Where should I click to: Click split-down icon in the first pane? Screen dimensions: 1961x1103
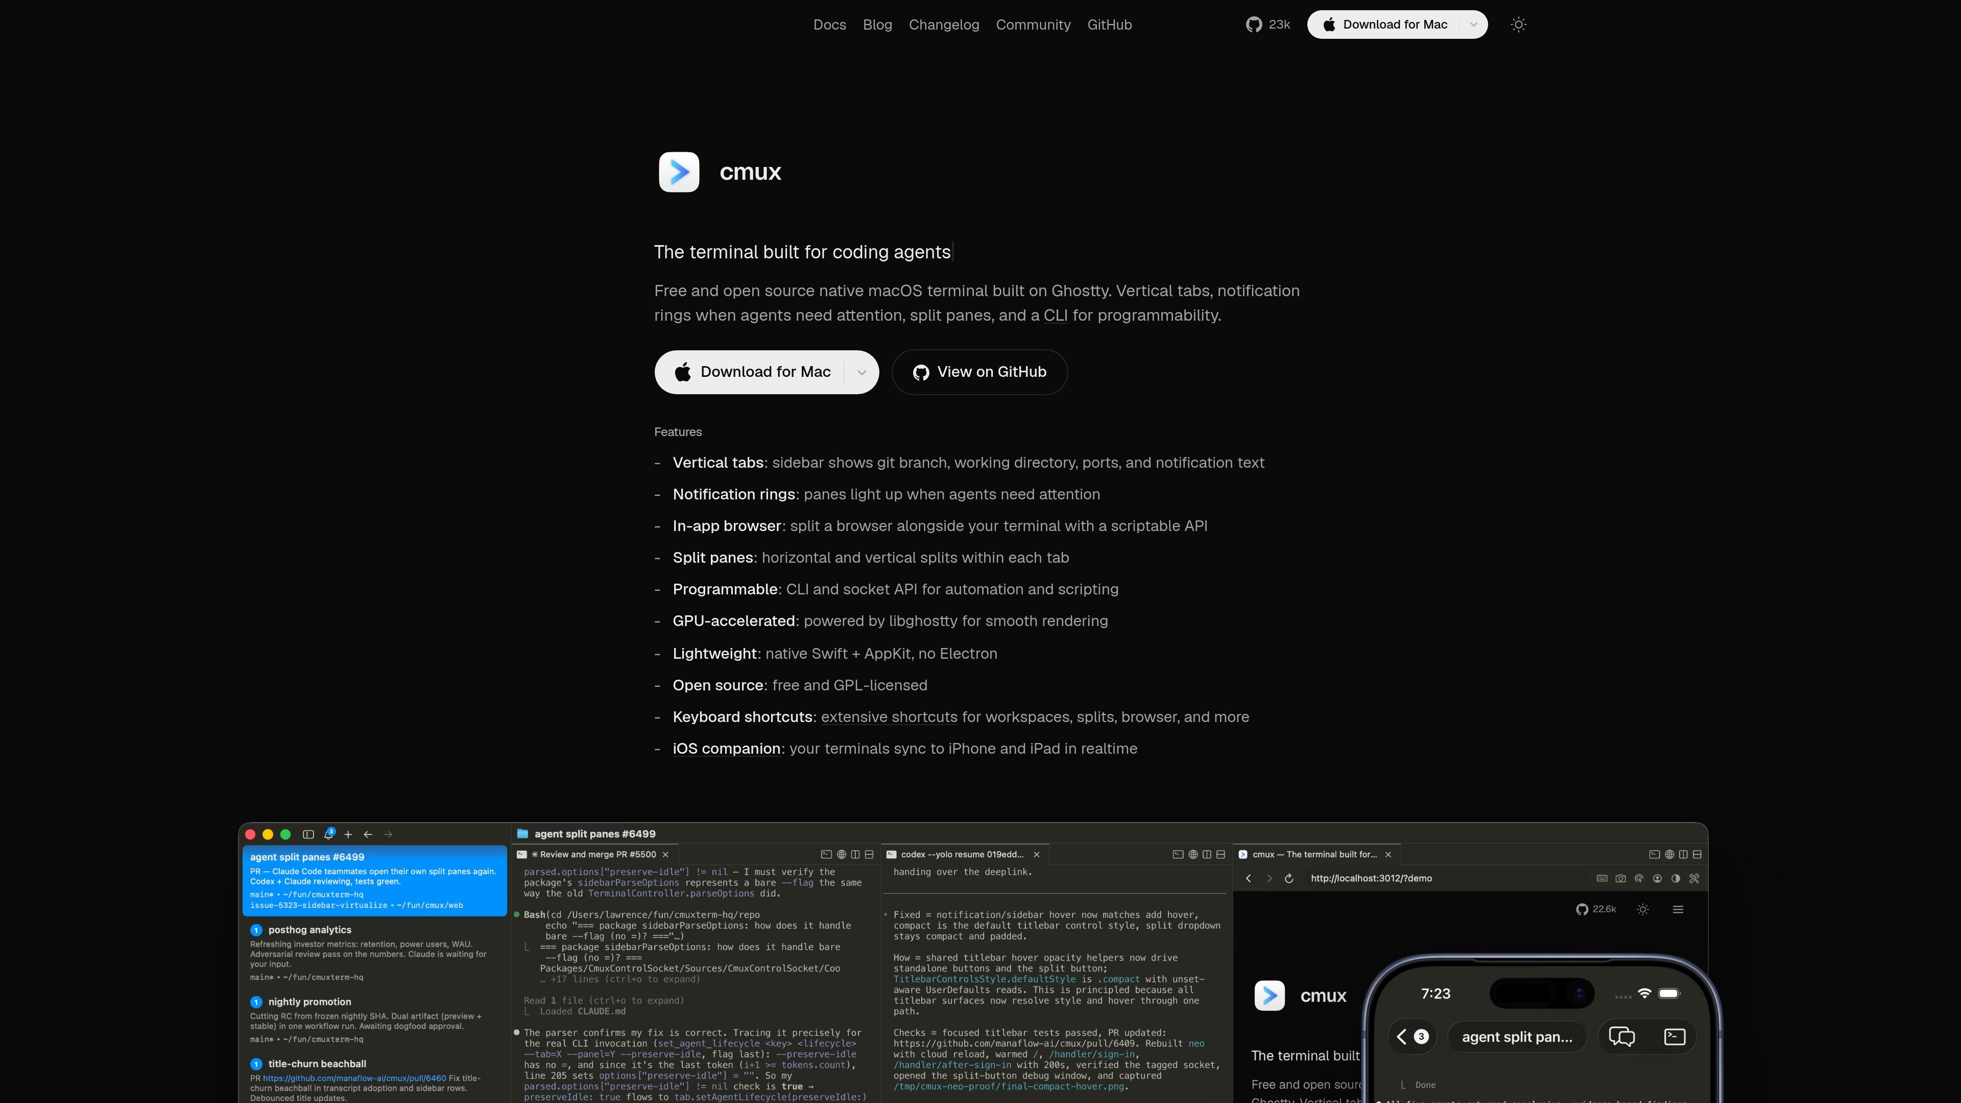tap(869, 855)
